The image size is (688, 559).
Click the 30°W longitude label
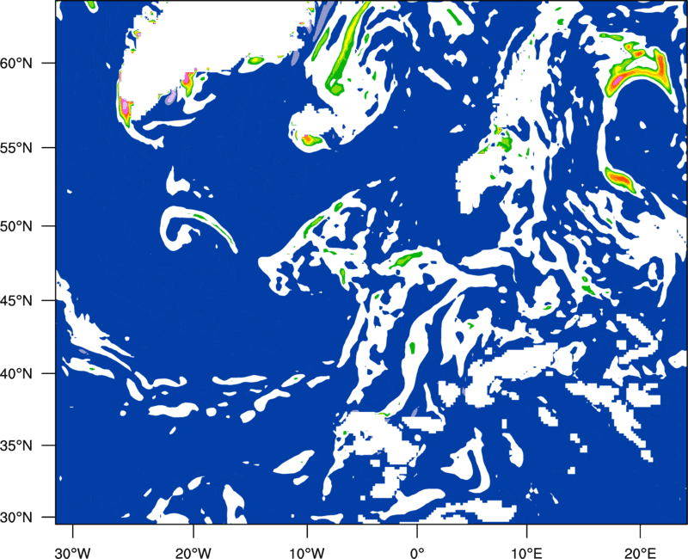point(72,552)
